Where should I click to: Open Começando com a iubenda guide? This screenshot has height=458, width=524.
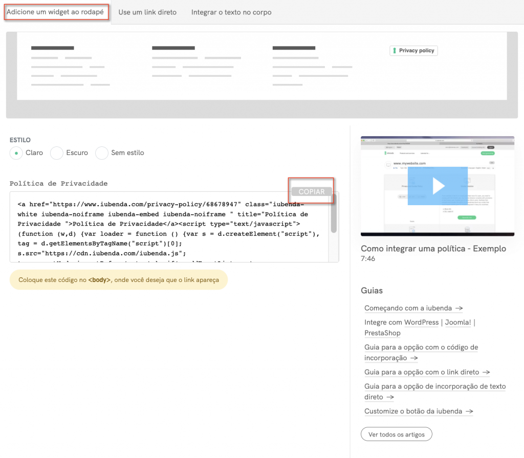413,308
